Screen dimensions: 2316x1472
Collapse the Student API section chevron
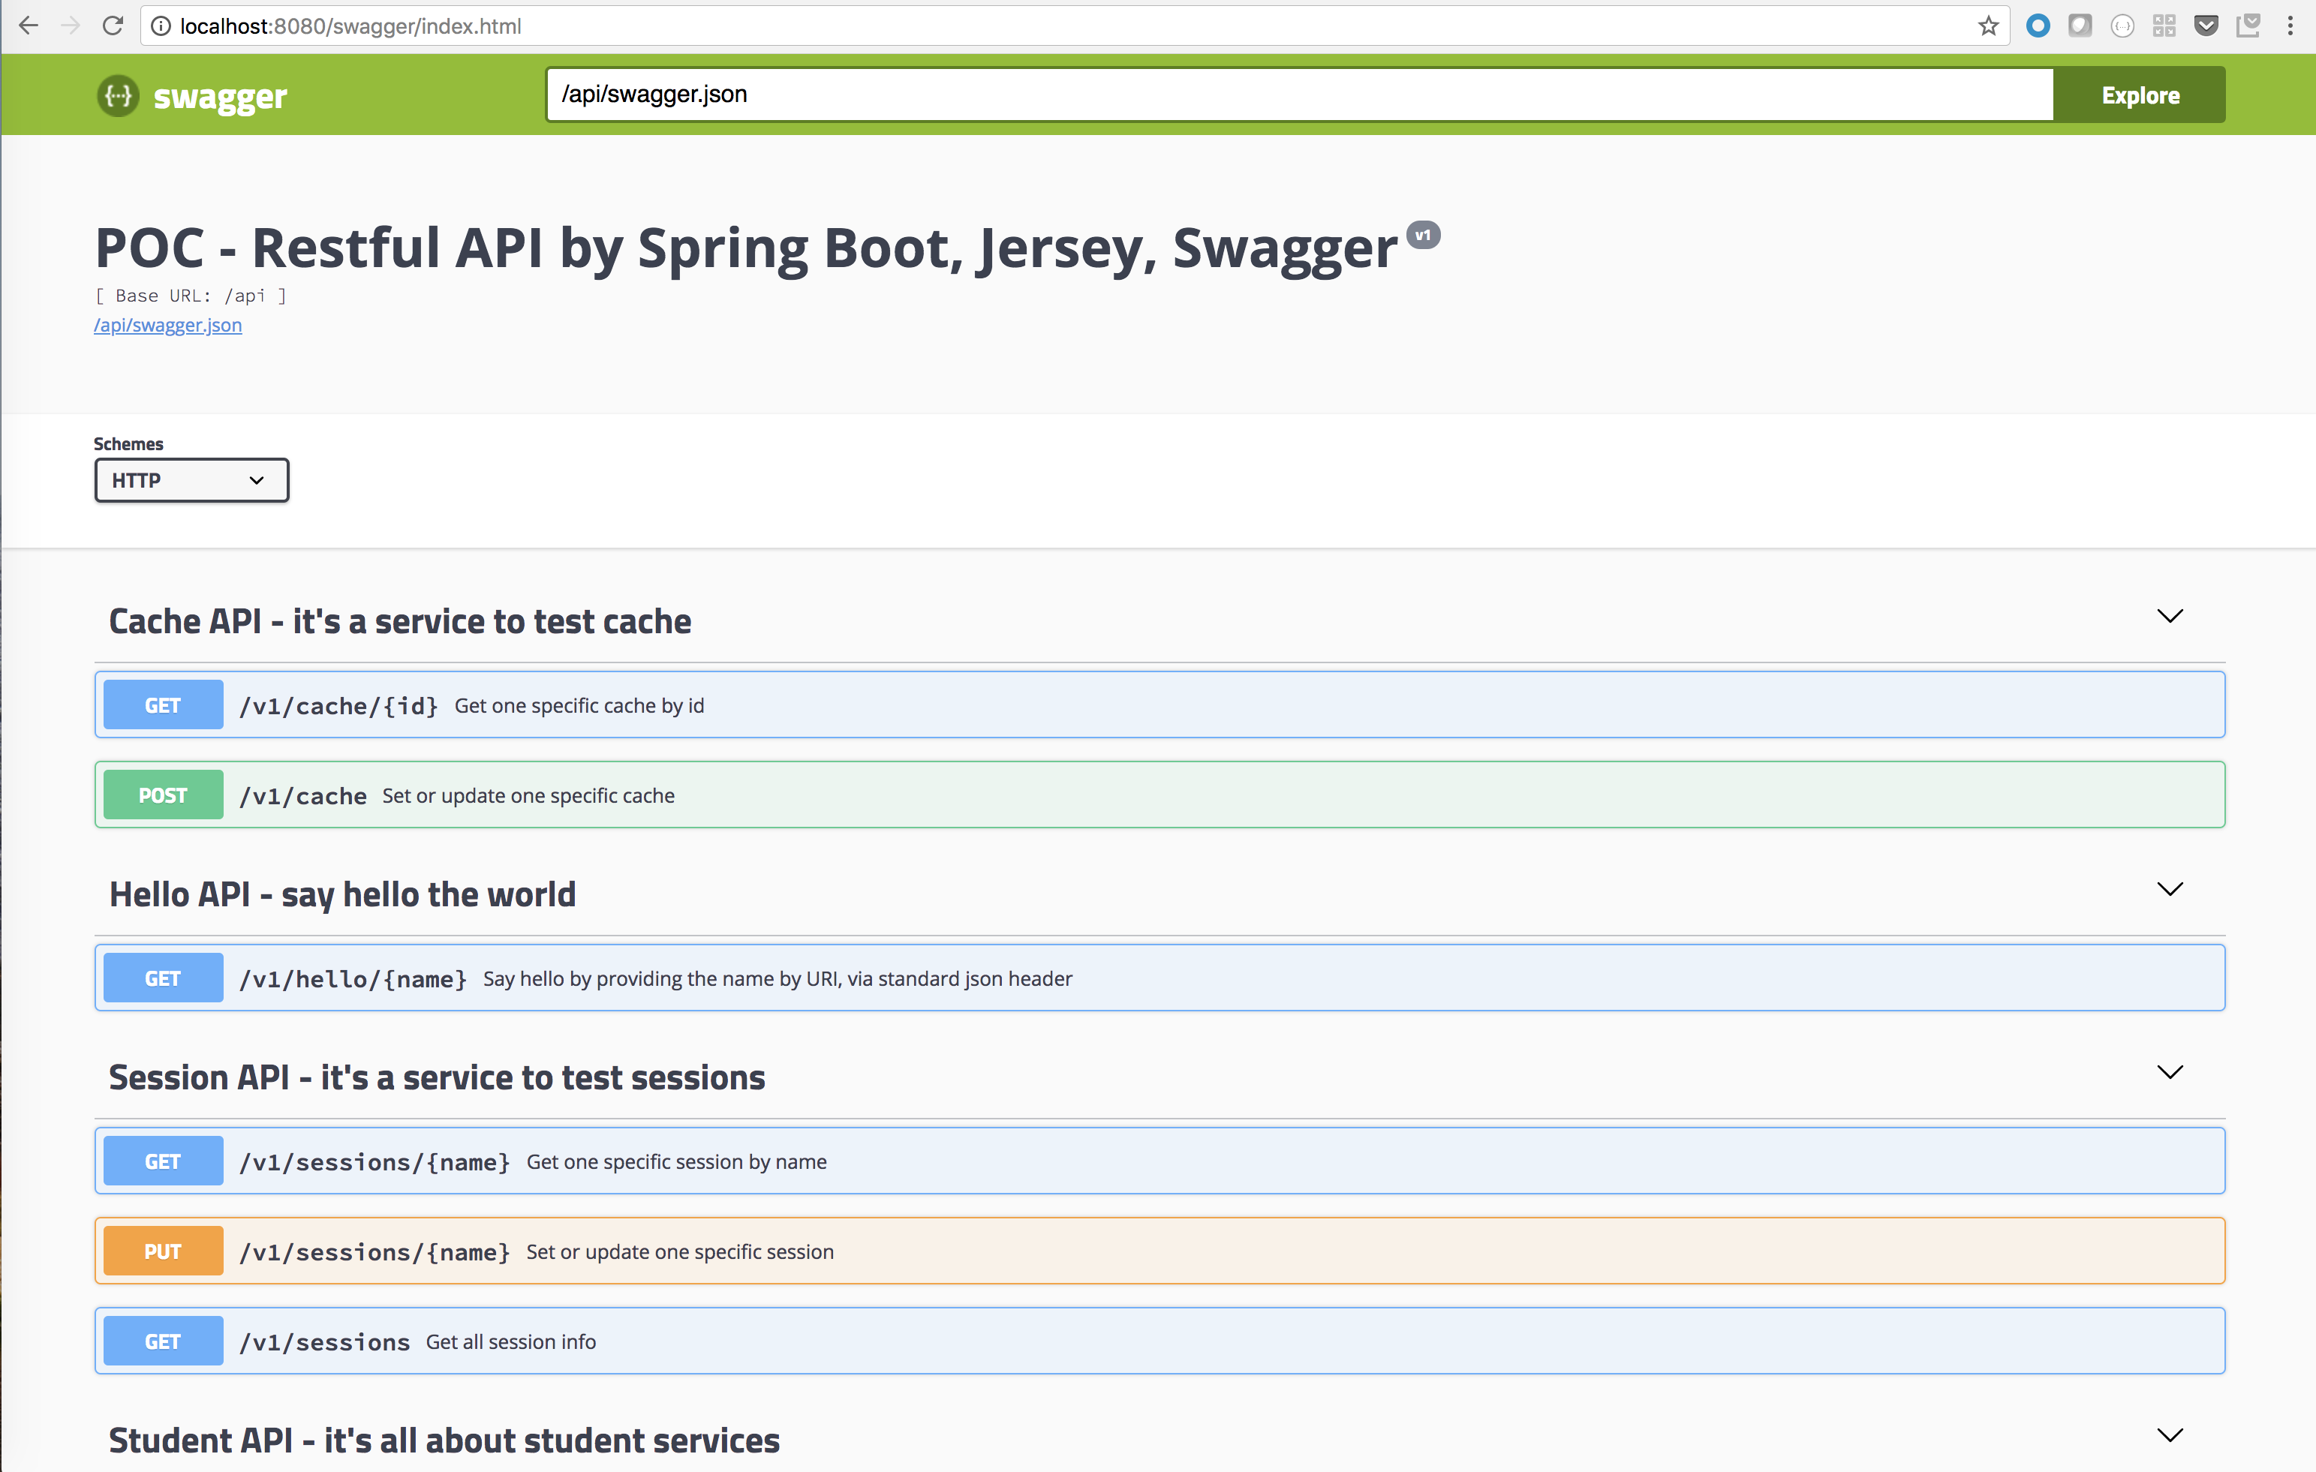pos(2170,1434)
